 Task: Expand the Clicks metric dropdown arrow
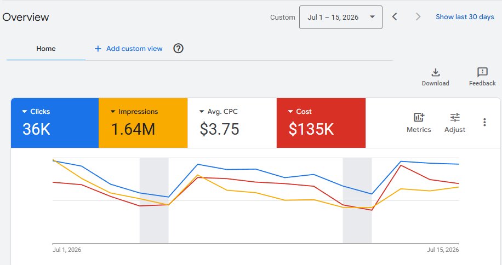click(24, 112)
